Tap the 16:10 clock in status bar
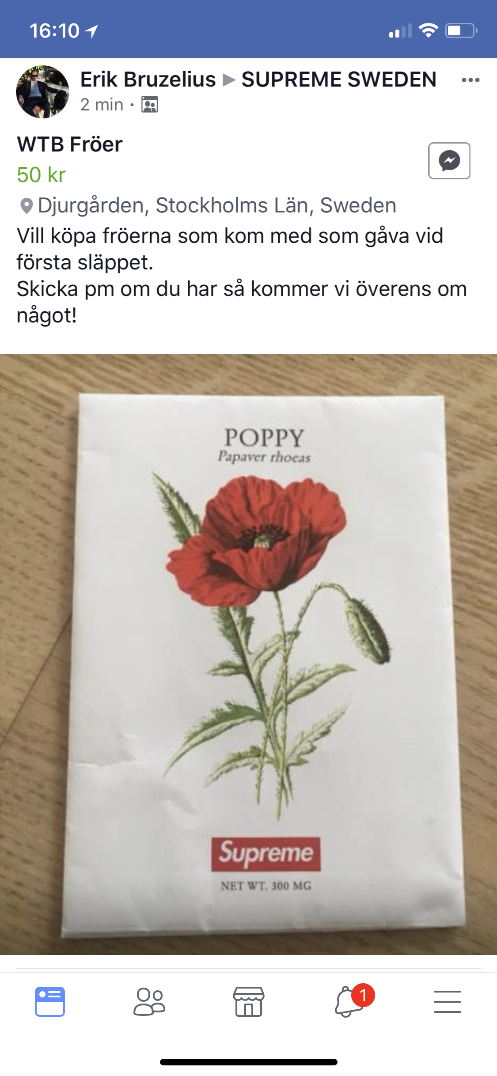The image size is (497, 1076). point(54,30)
